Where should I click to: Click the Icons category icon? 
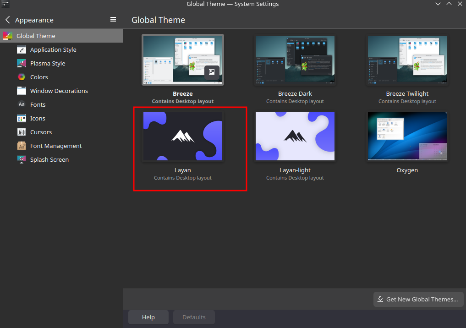point(22,118)
